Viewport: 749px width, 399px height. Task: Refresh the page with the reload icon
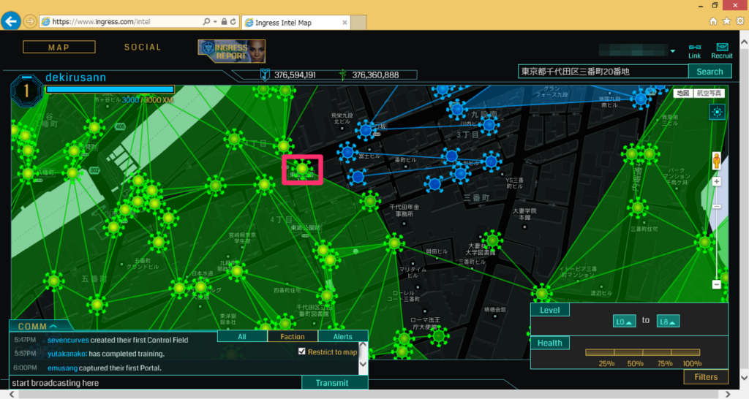tap(233, 21)
